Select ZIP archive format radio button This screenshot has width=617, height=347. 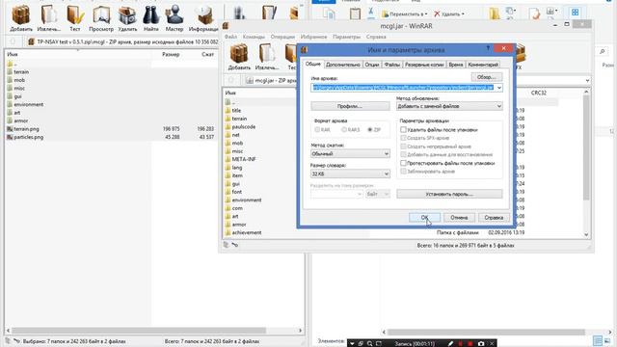tap(370, 129)
